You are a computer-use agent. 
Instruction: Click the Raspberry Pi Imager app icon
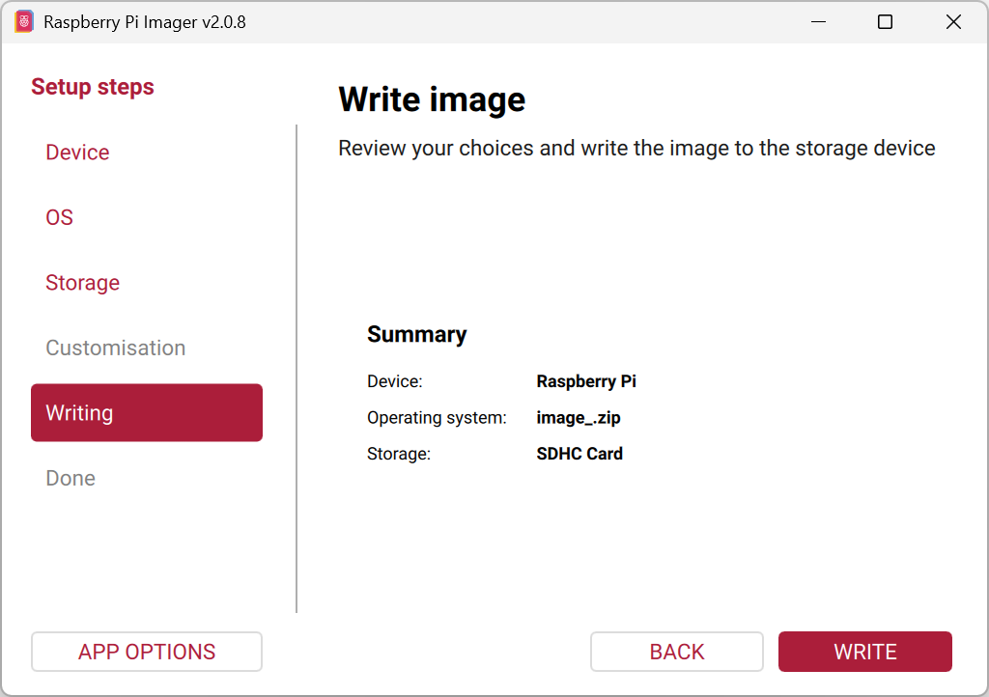24,22
